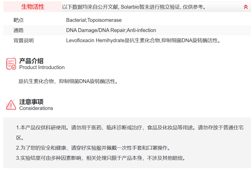This screenshot has width=251, height=175.
Task: Open the Anti-infection pathway link
Action: point(142,30)
